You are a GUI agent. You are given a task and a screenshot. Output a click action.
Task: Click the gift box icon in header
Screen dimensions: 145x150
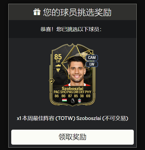point(37,12)
